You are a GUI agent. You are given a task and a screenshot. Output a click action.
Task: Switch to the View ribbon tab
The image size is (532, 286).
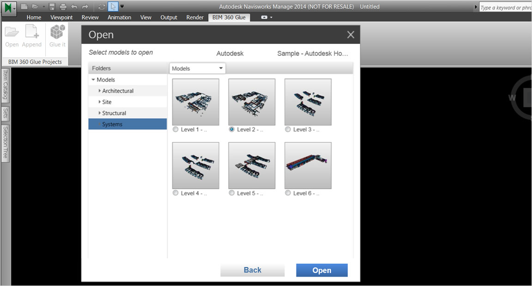[146, 17]
